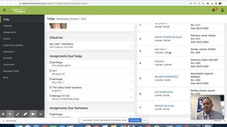The width and height of the screenshot is (227, 127).
Task: Click the date Wednesday, October 7, 2020
Action: pyautogui.click(x=71, y=19)
